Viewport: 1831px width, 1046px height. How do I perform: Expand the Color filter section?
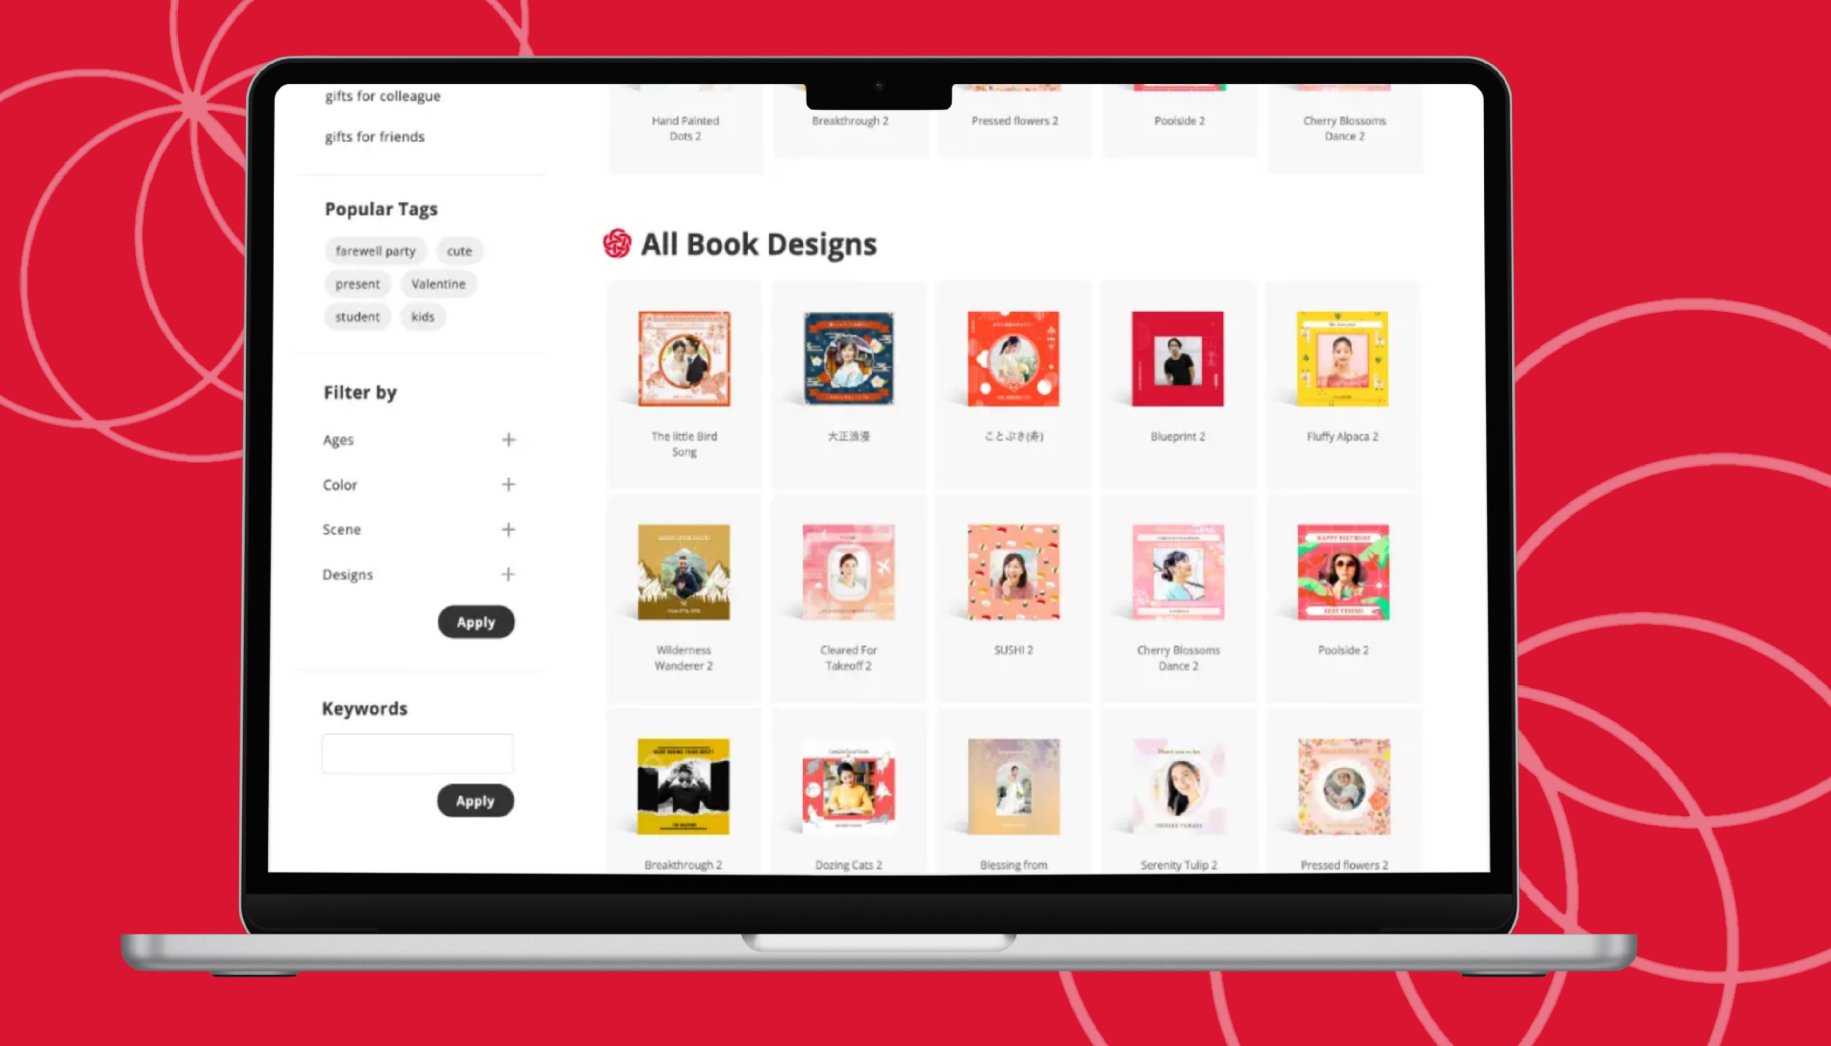[508, 484]
